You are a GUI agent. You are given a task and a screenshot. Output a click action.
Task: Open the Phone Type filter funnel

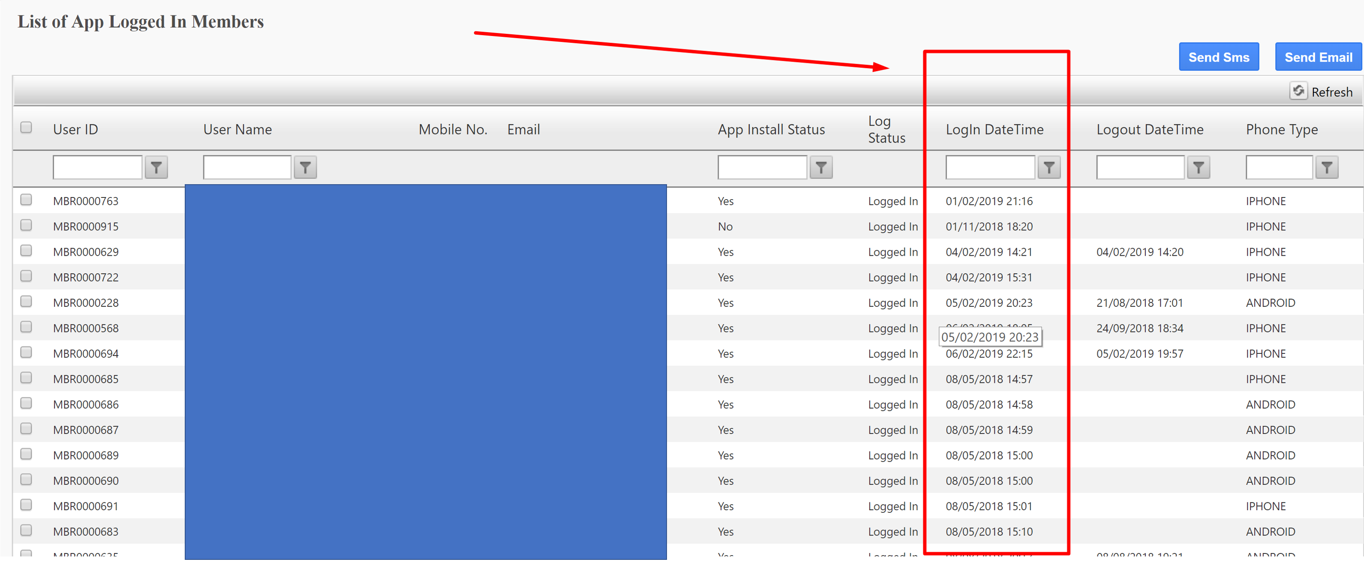[1326, 168]
